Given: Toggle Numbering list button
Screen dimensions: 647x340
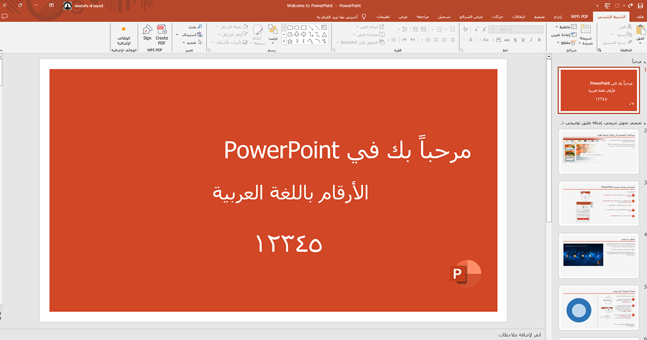Looking at the screenshot, I should click(438, 29).
